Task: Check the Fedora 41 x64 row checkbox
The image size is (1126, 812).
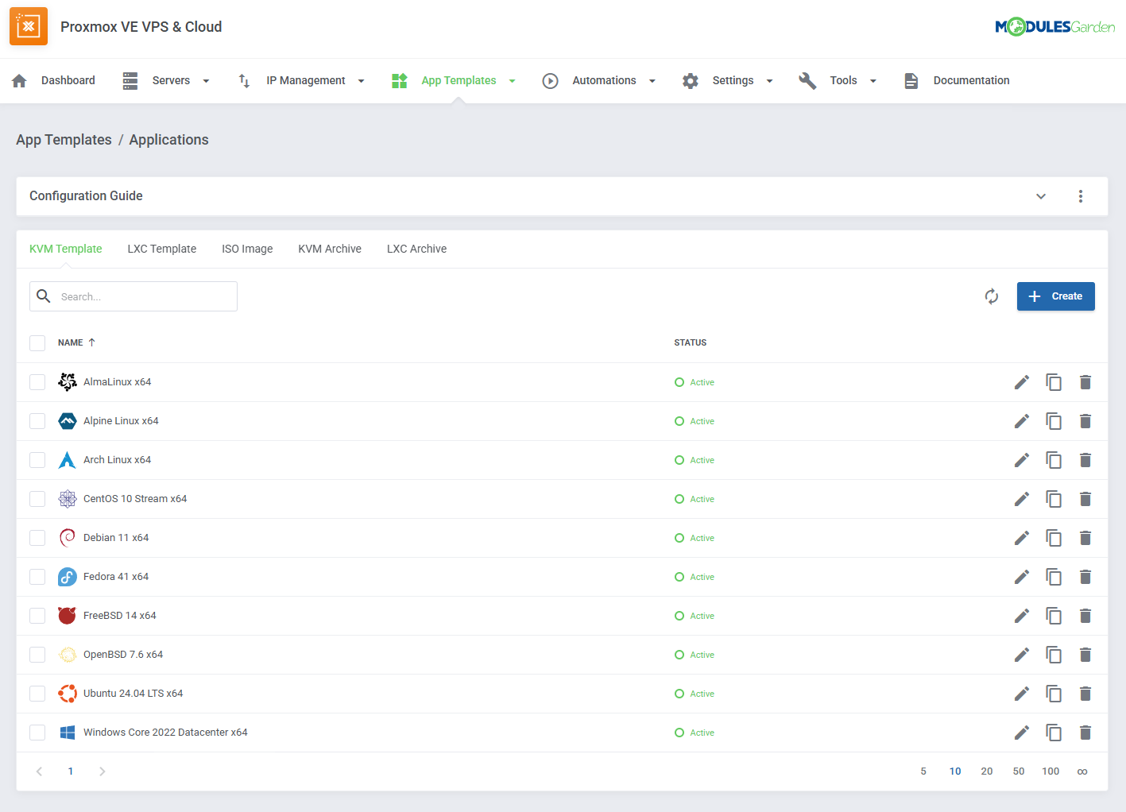Action: click(x=37, y=577)
